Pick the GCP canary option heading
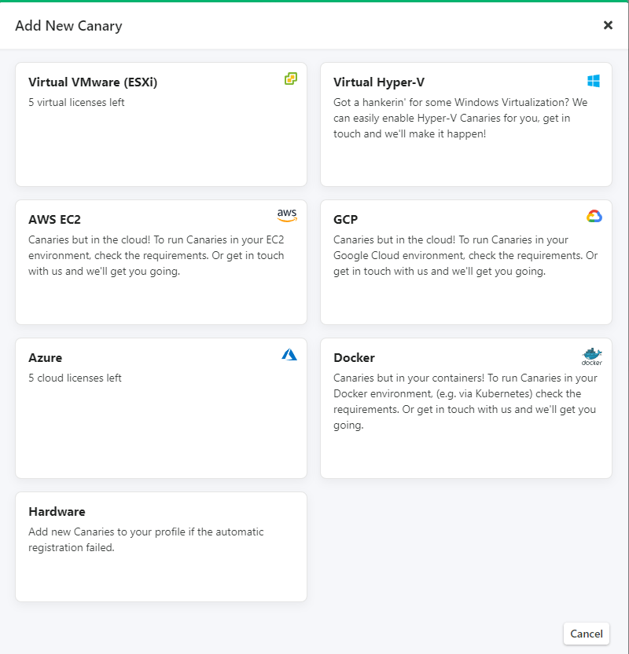 pos(346,220)
